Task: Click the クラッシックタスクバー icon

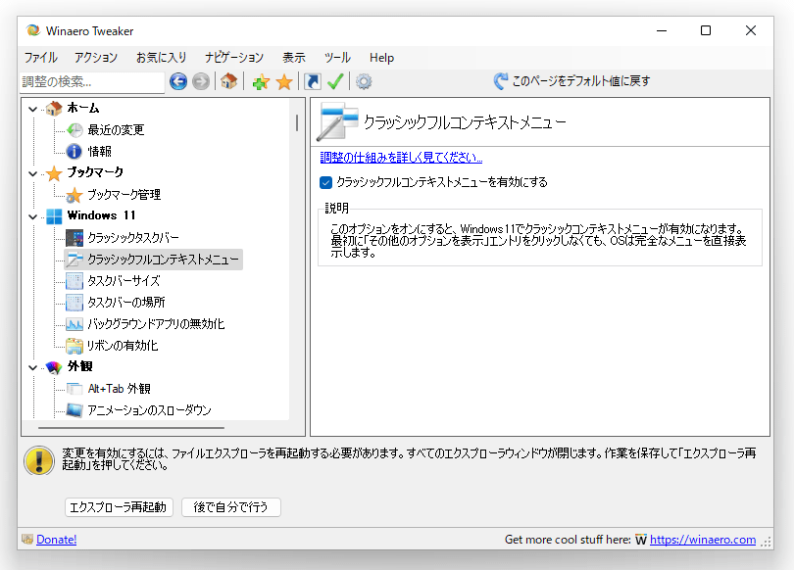Action: pyautogui.click(x=74, y=238)
